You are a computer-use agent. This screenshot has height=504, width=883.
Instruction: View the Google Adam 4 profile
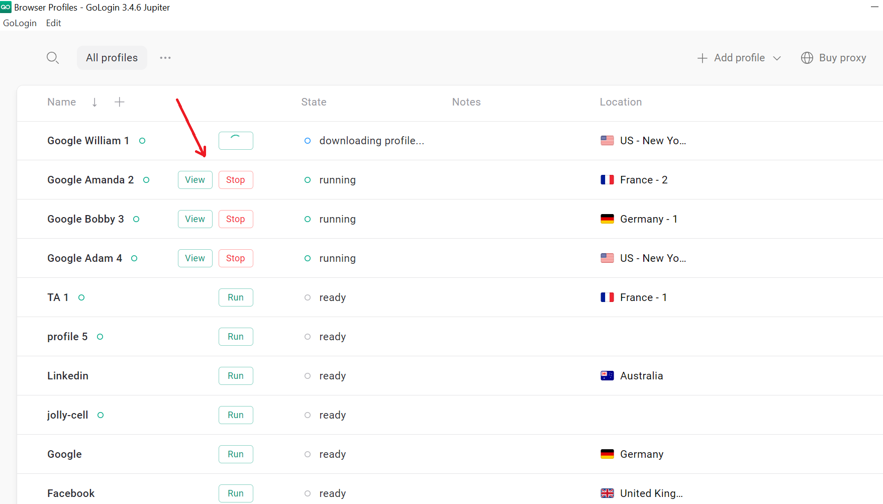point(195,258)
